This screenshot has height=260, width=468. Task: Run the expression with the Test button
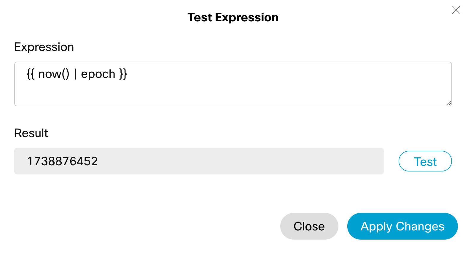pyautogui.click(x=425, y=161)
